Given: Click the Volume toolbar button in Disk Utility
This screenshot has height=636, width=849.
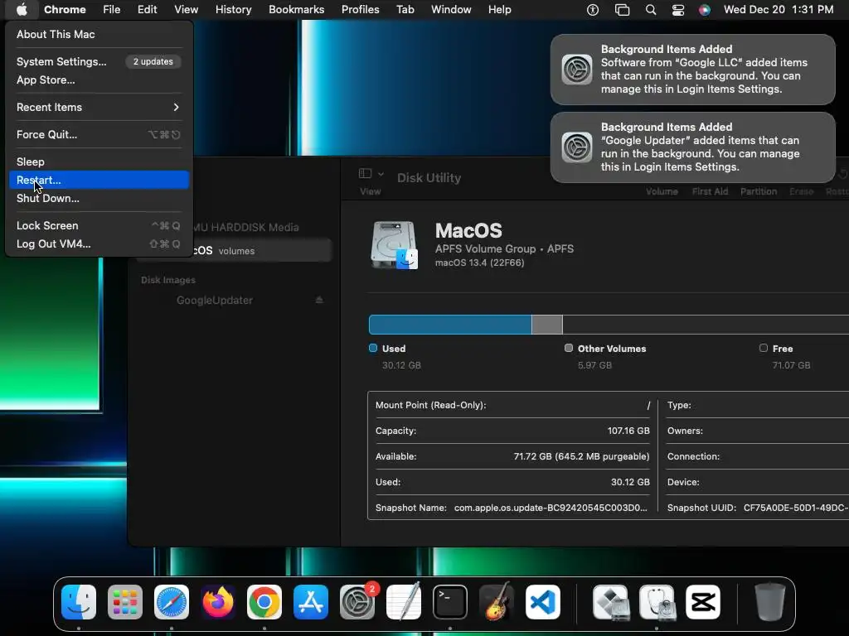Looking at the screenshot, I should [x=662, y=191].
